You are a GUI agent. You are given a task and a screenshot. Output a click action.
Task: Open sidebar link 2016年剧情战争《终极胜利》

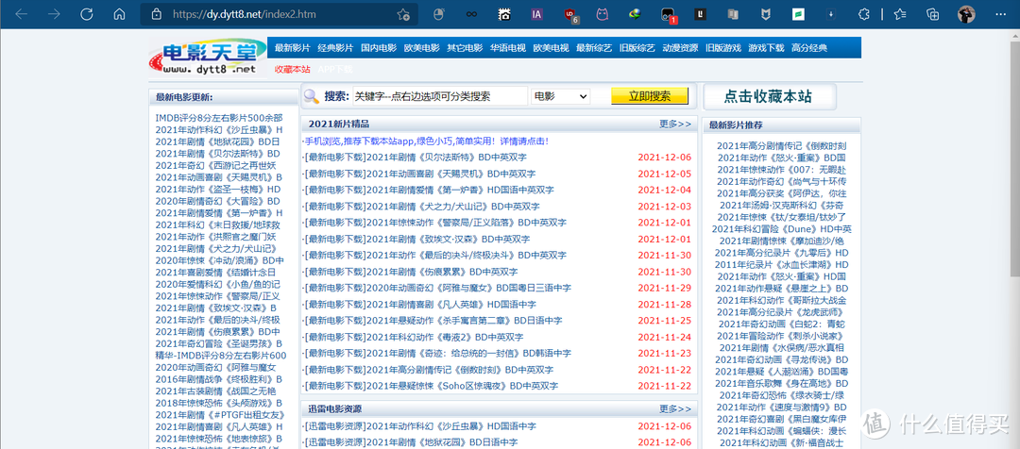click(x=218, y=379)
